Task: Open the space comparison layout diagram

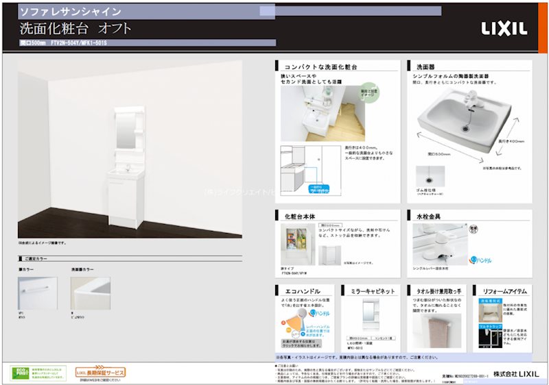Action: [x=311, y=171]
